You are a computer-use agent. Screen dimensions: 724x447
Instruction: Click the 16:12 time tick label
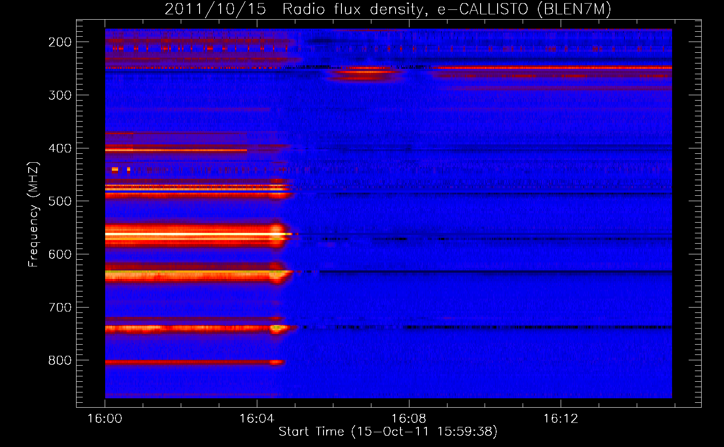[x=561, y=419]
